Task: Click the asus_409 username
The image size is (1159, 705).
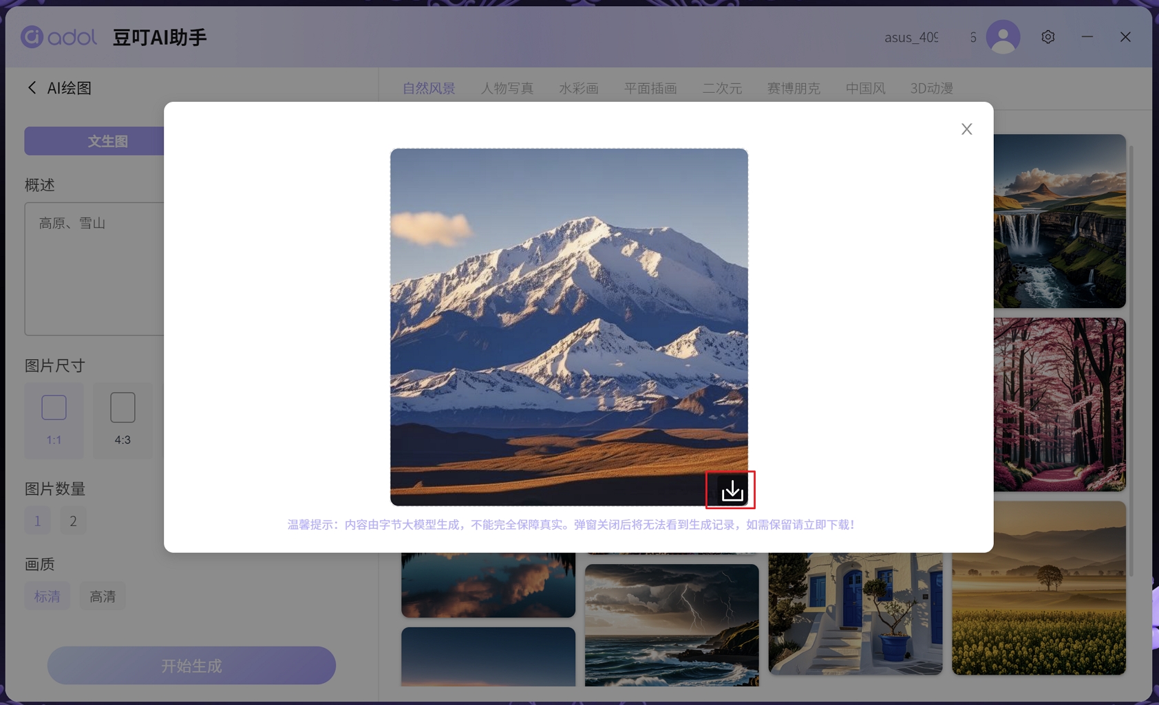Action: pyautogui.click(x=911, y=37)
